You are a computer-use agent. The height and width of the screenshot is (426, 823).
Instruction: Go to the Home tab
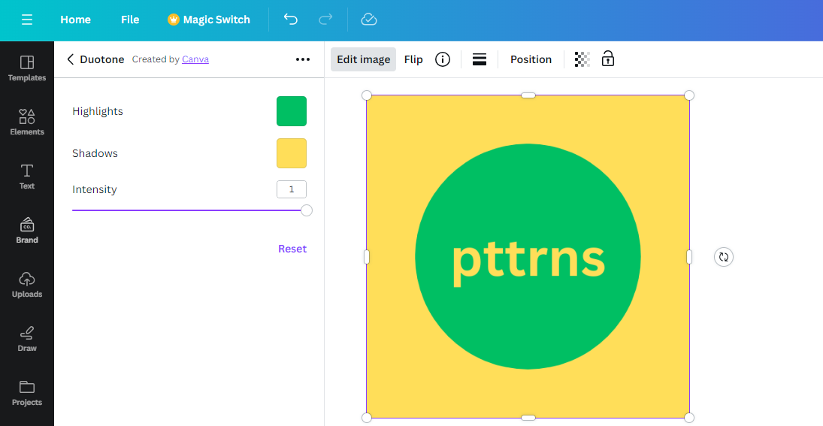[x=76, y=20]
